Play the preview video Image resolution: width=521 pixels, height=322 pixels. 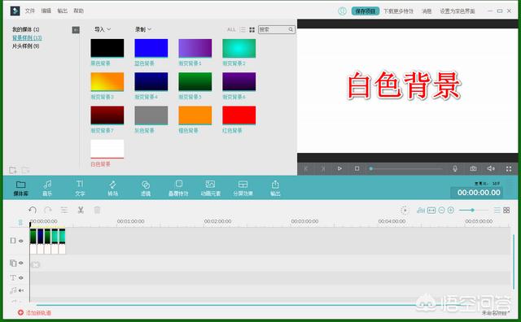[x=339, y=168]
